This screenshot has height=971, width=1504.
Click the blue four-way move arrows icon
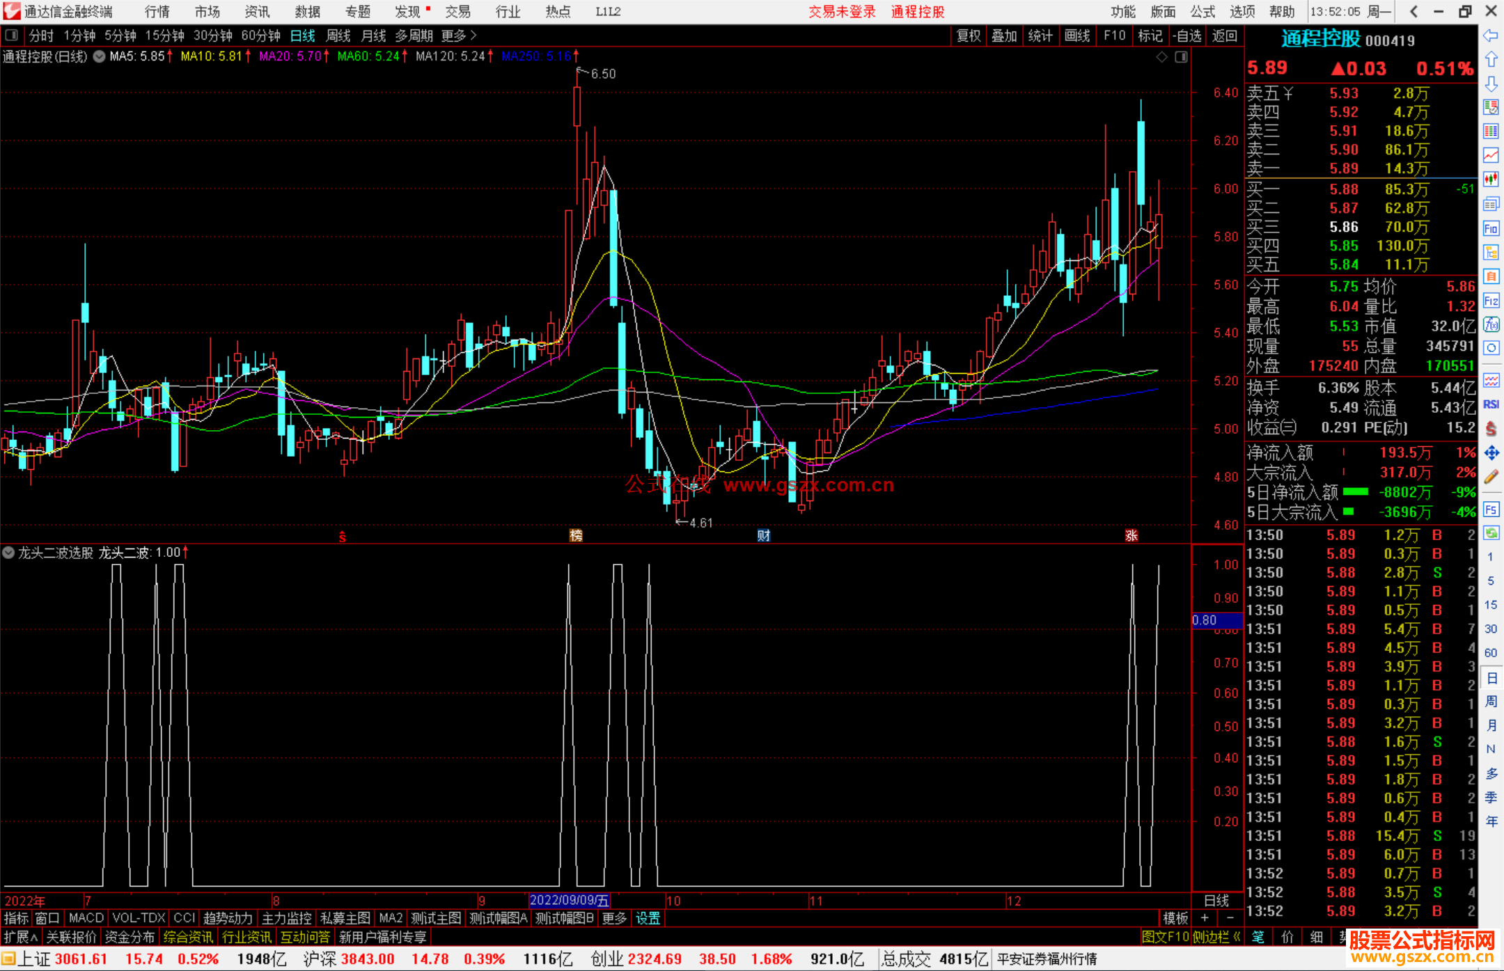[1491, 453]
